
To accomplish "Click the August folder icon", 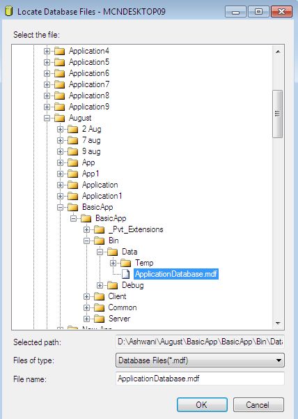I will (x=59, y=118).
